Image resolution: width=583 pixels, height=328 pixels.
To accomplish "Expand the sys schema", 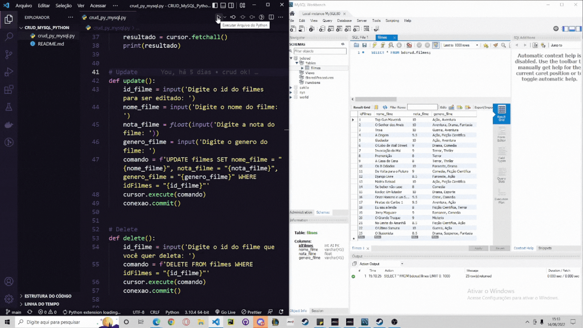I will pyautogui.click(x=291, y=92).
